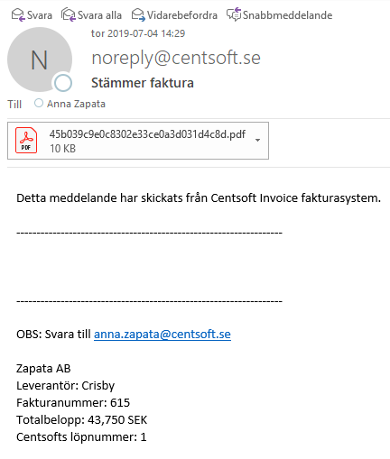The height and width of the screenshot is (459, 390).
Task: Click the Svara reply envelope icon
Action: pyautogui.click(x=18, y=15)
